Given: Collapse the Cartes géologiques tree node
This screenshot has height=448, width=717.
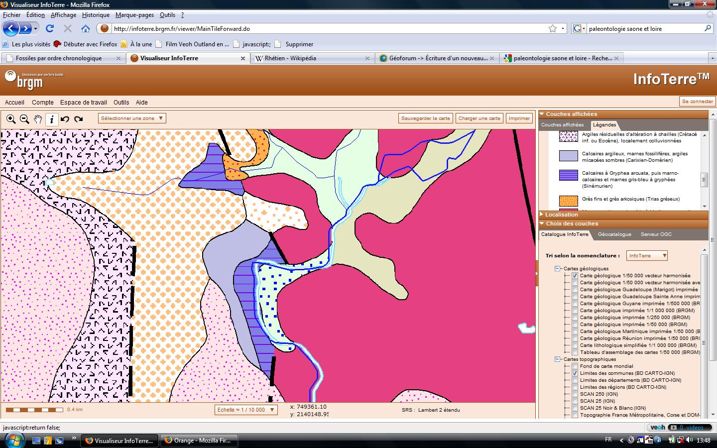Looking at the screenshot, I should coord(558,269).
